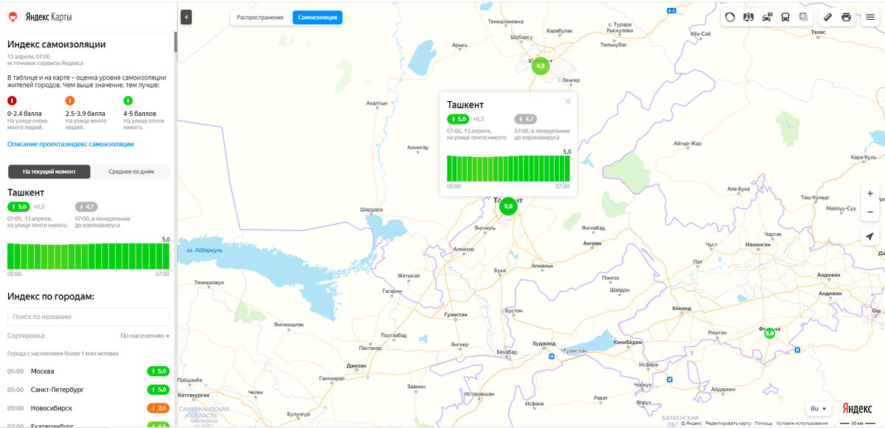Click the sidebar Ташкент green bar chart

click(88, 256)
